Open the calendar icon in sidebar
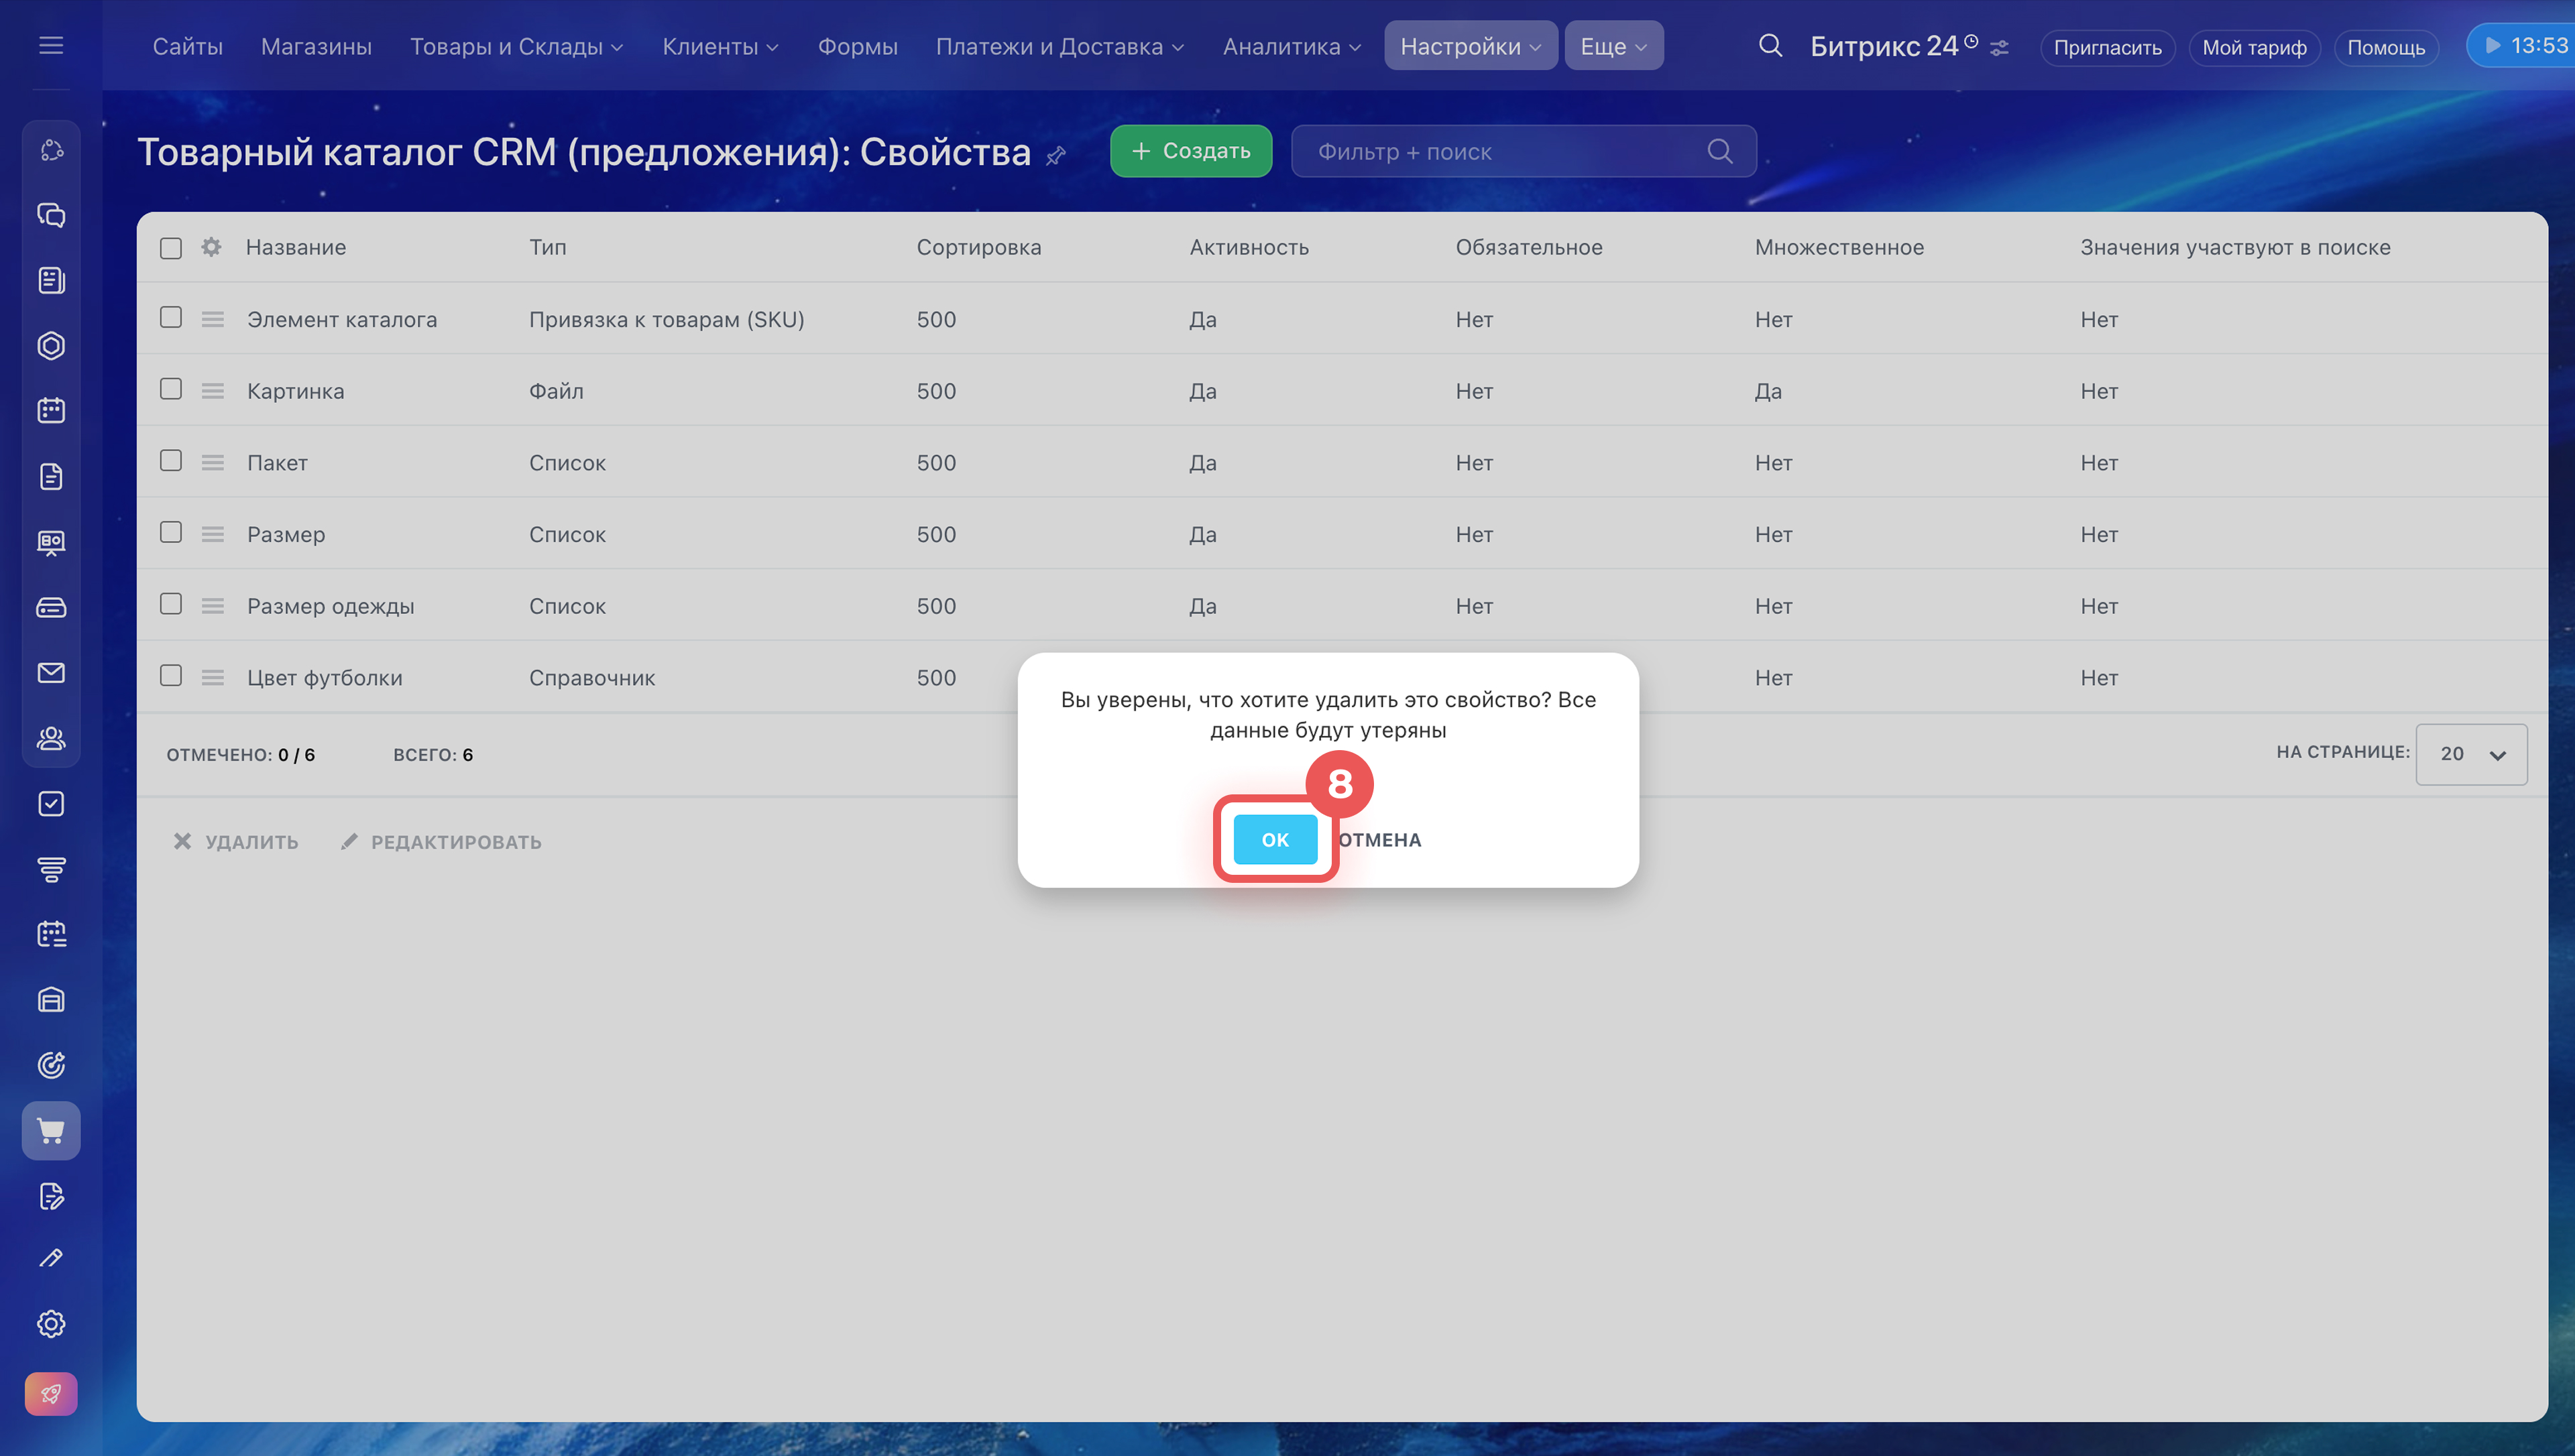The height and width of the screenshot is (1456, 2575). (x=51, y=411)
